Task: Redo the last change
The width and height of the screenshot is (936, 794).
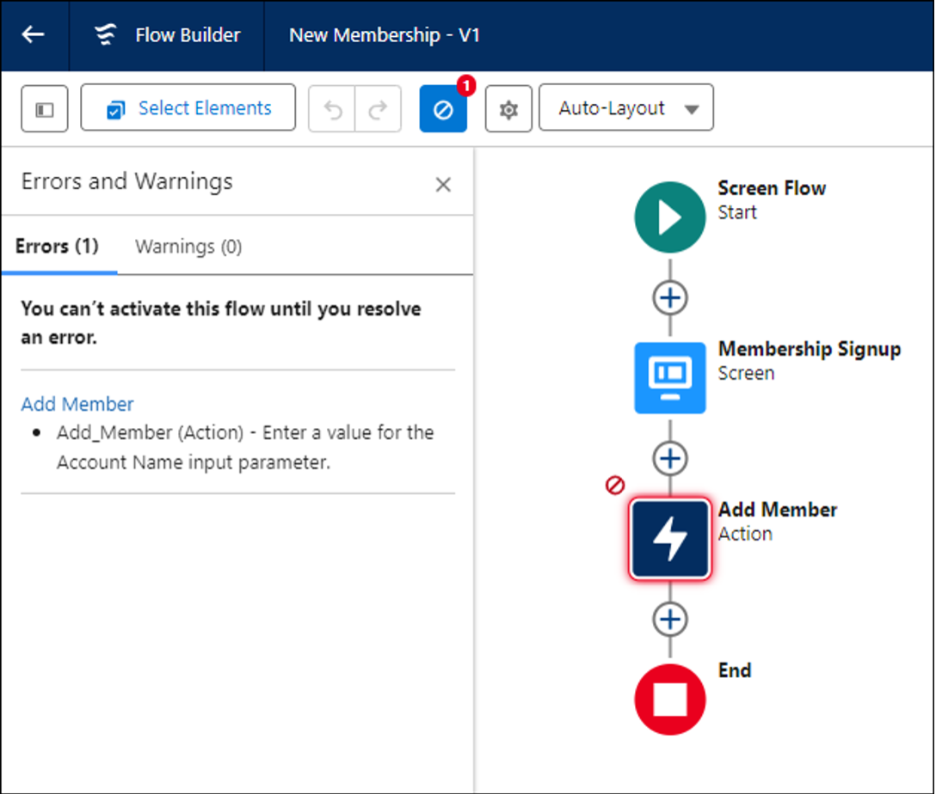Action: coord(378,109)
